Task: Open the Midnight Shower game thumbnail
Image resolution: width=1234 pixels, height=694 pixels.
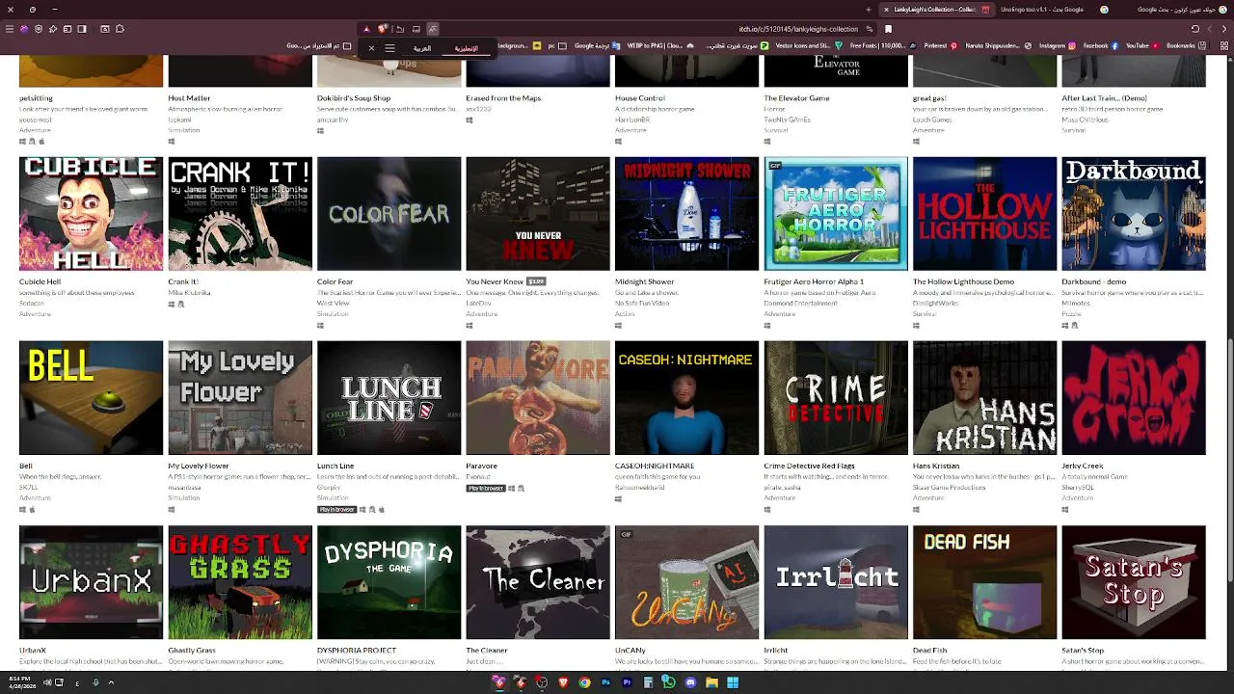Action: point(686,214)
